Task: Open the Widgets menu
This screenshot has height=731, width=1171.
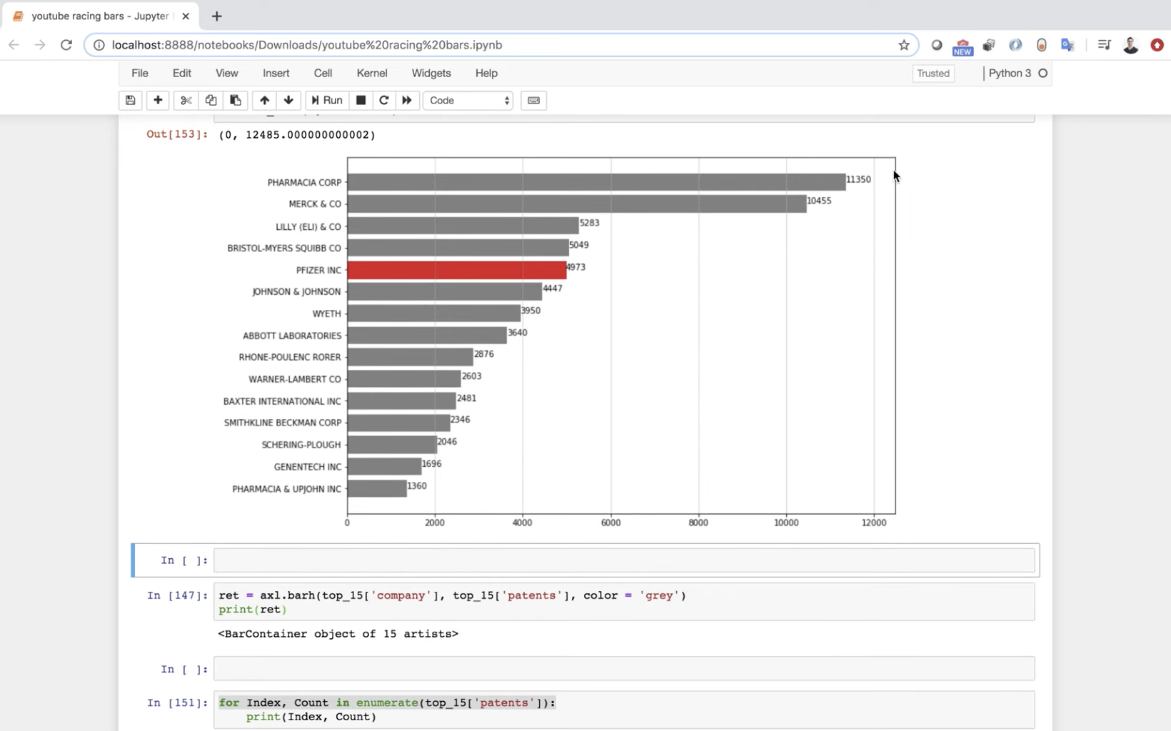Action: pyautogui.click(x=431, y=74)
